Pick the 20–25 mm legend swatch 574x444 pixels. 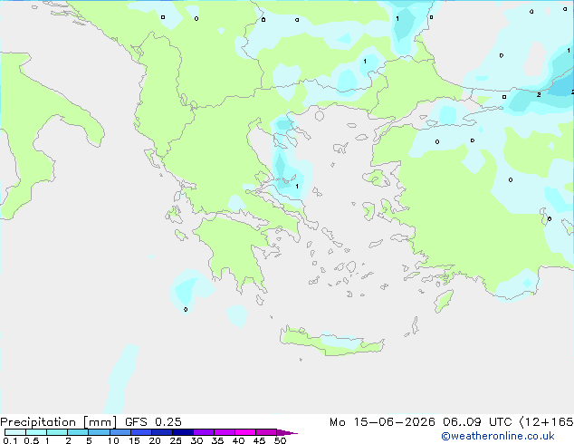tap(161, 432)
